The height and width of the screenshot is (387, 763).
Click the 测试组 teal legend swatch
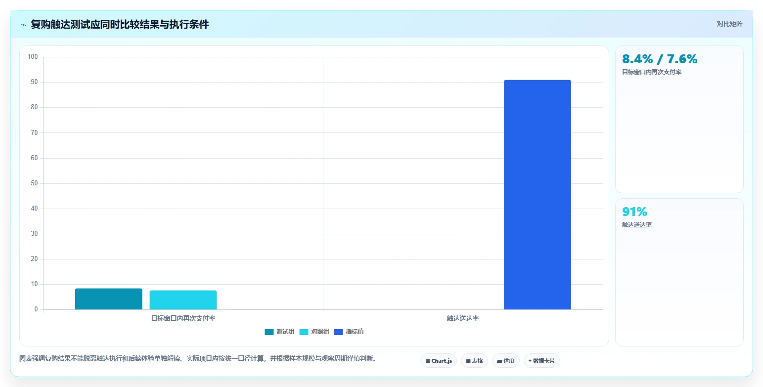(x=269, y=332)
